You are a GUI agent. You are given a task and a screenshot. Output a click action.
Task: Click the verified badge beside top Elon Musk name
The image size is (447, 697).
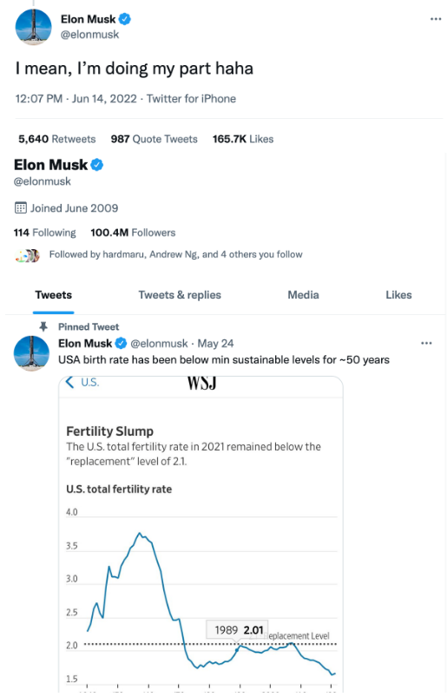125,19
